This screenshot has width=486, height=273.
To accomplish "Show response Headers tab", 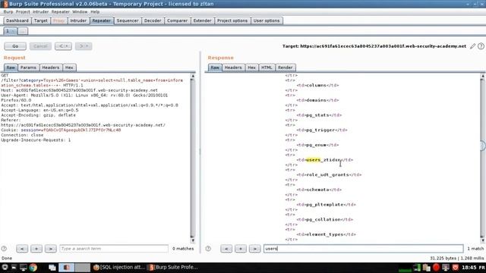I will [x=233, y=67].
